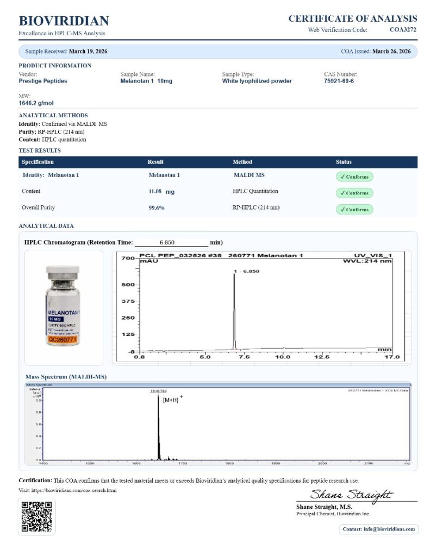430x556 pixels.
Task: Click the Content row Conforms badge
Action: coord(354,193)
